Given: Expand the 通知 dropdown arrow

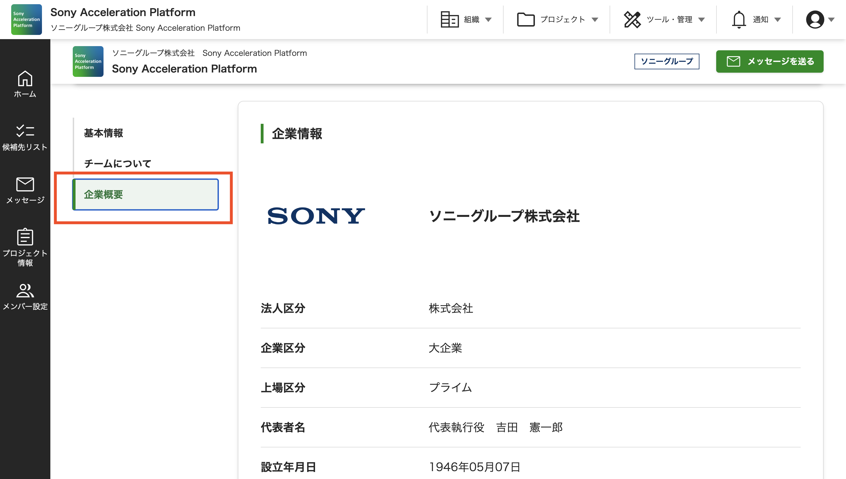Looking at the screenshot, I should [777, 20].
